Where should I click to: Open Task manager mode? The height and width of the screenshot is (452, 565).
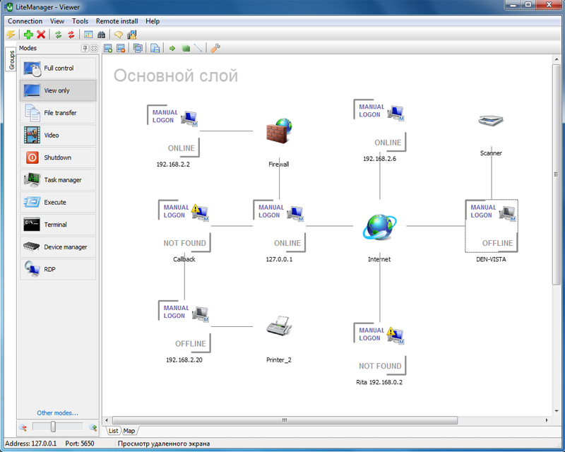click(57, 180)
